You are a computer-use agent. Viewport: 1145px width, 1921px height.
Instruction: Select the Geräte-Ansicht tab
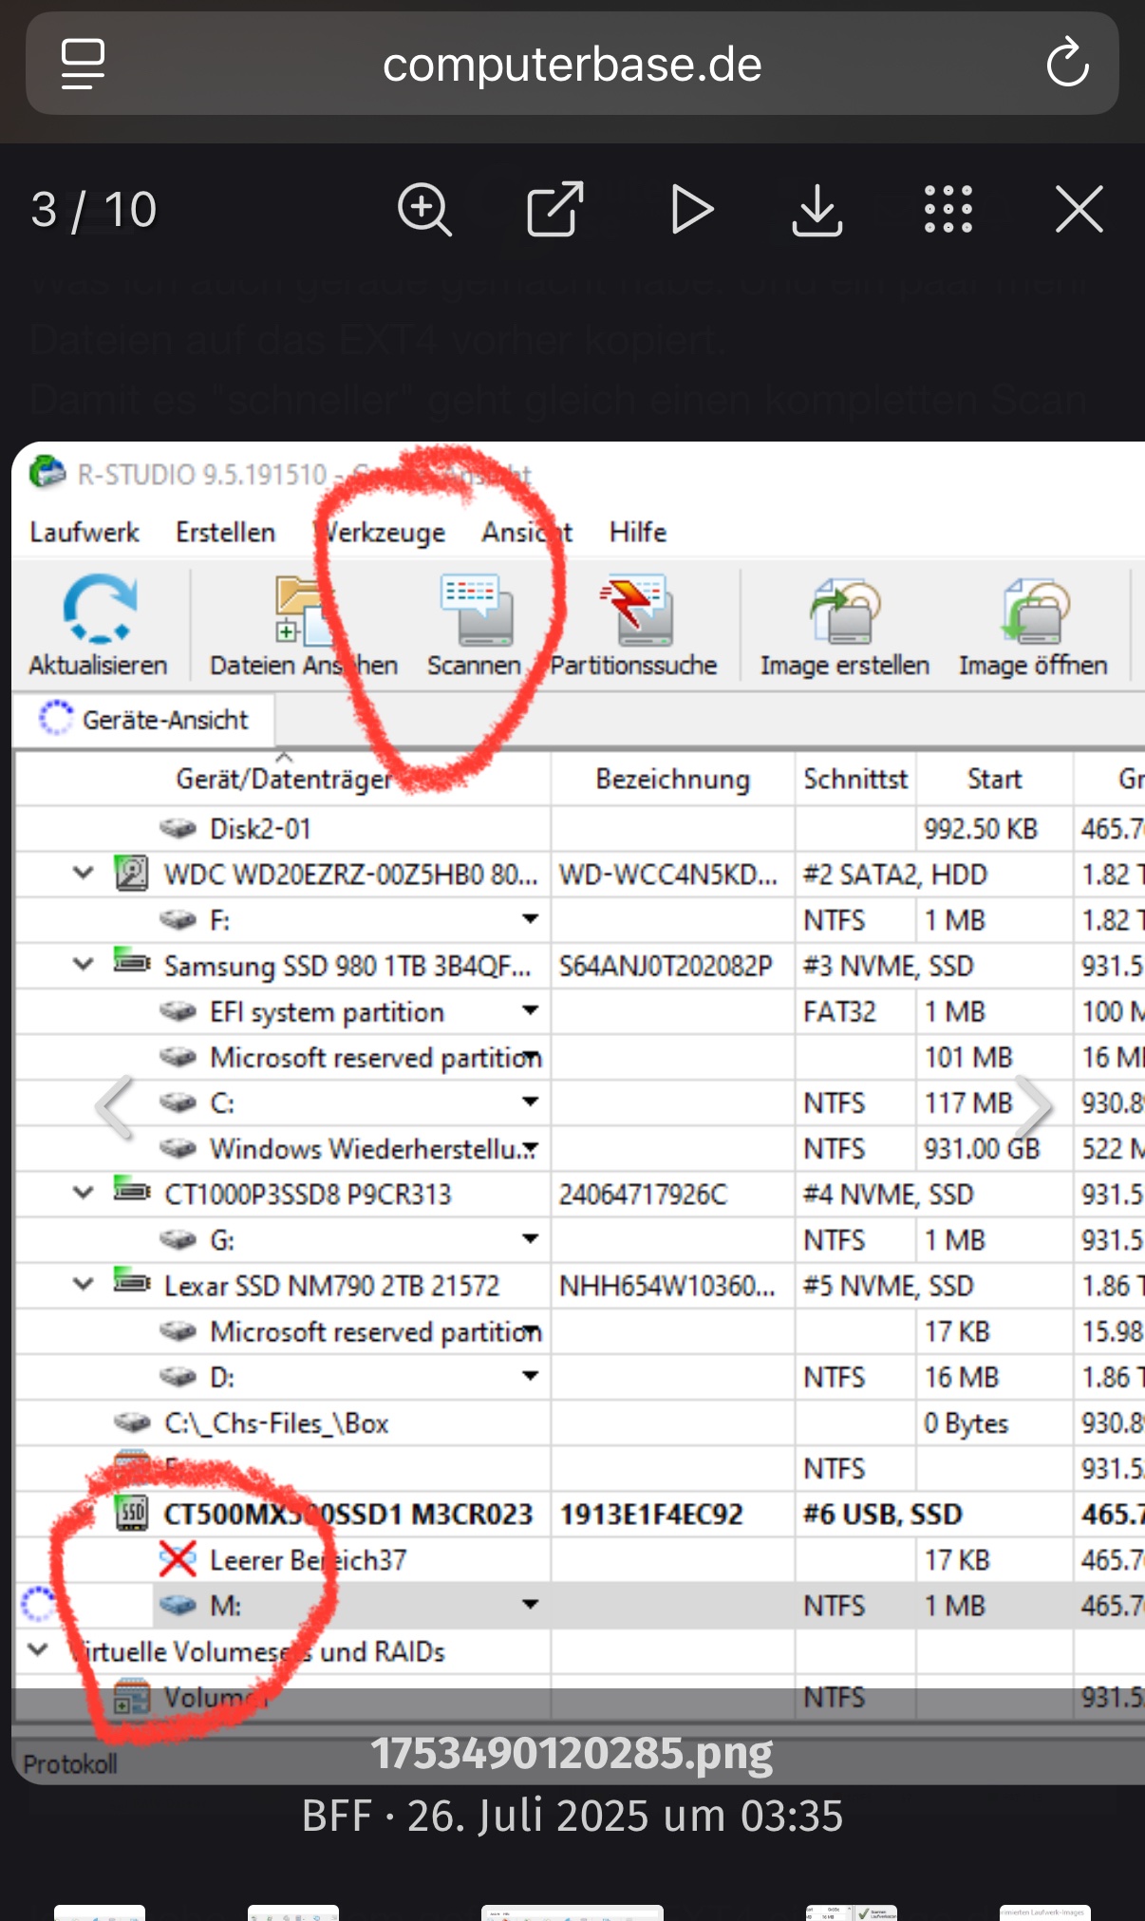click(x=144, y=719)
